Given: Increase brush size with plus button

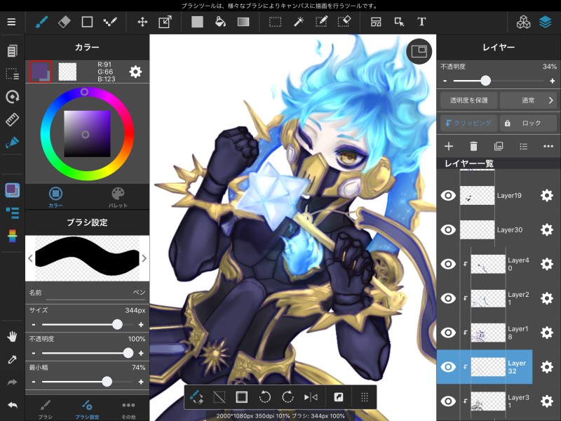Looking at the screenshot, I should click(x=141, y=325).
